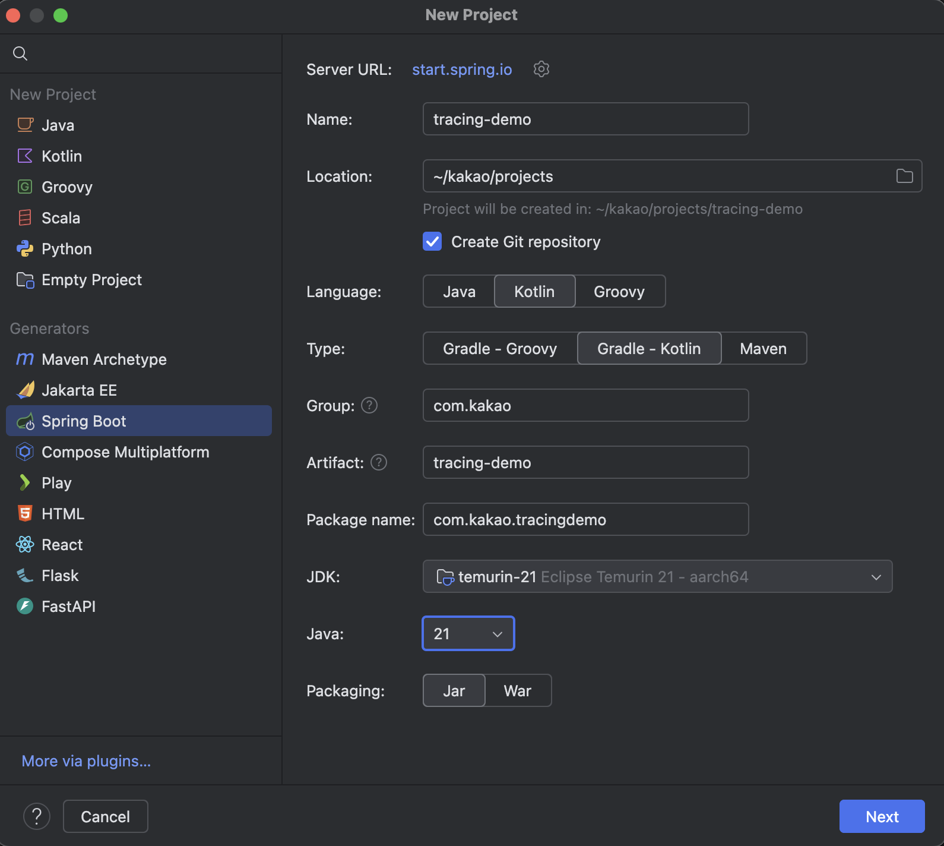Select Kotlin in project list

pyautogui.click(x=139, y=156)
